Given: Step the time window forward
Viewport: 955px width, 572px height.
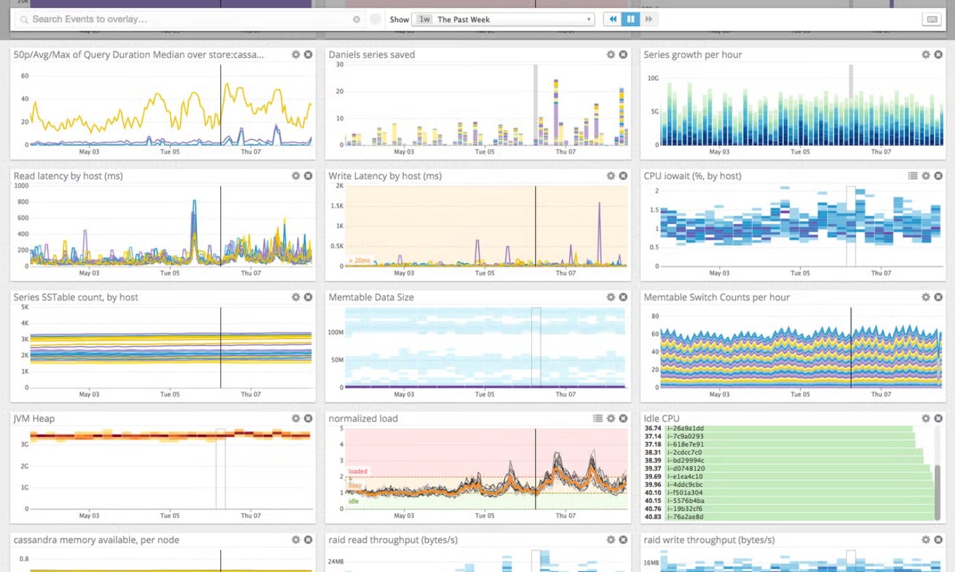Looking at the screenshot, I should [648, 20].
